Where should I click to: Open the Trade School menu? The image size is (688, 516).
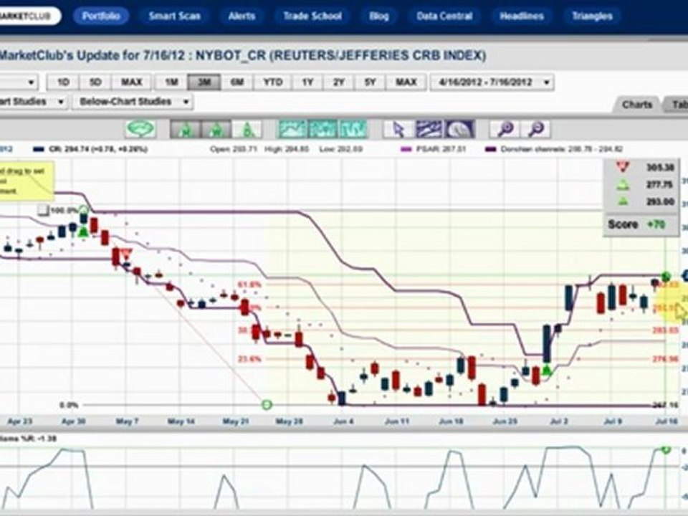[x=312, y=16]
